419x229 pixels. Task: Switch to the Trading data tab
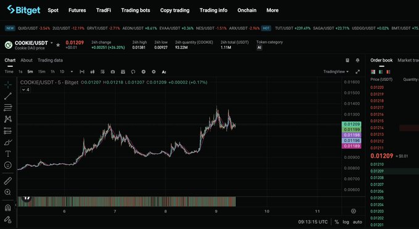coord(50,60)
